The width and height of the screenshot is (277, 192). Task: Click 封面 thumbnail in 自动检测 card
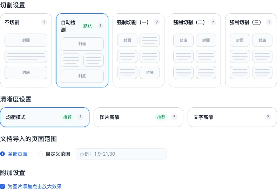(82, 44)
